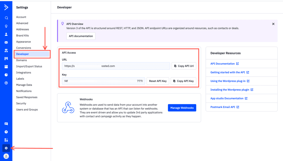Click Reset API Key
Screen dimensions: 283x161
(158, 81)
